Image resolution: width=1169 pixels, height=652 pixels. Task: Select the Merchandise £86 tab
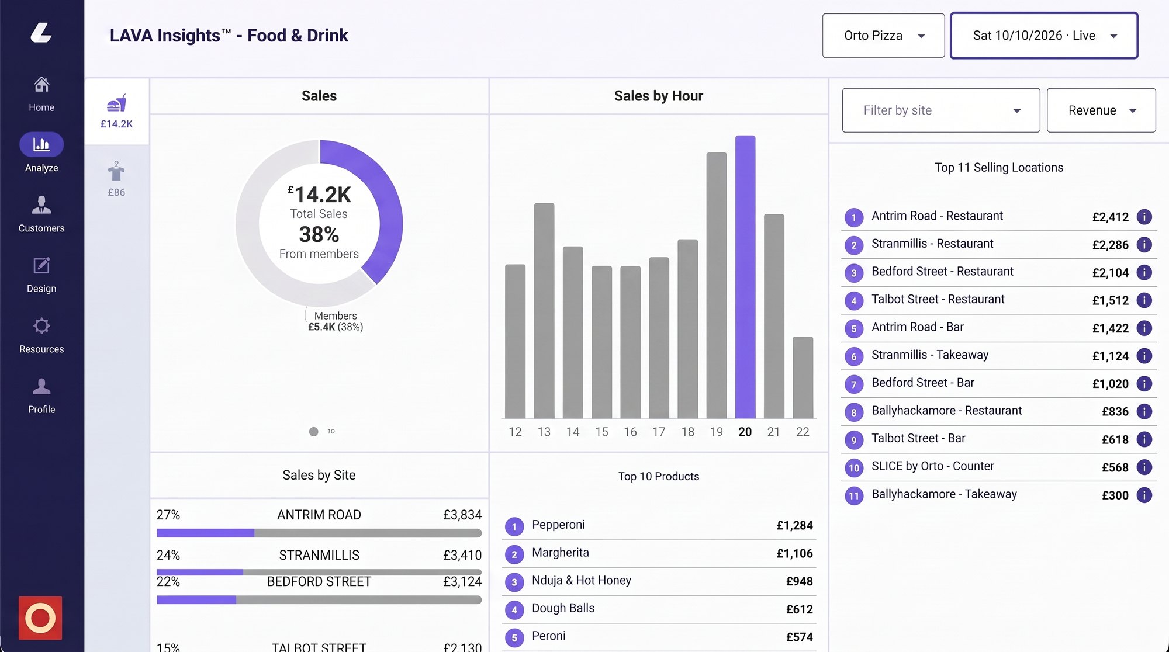click(116, 179)
